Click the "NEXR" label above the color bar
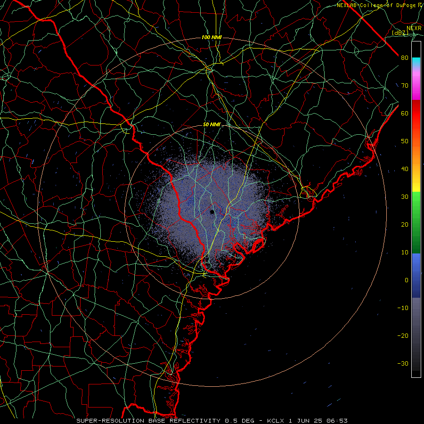Screen dimensions: 424x424 tap(414, 28)
